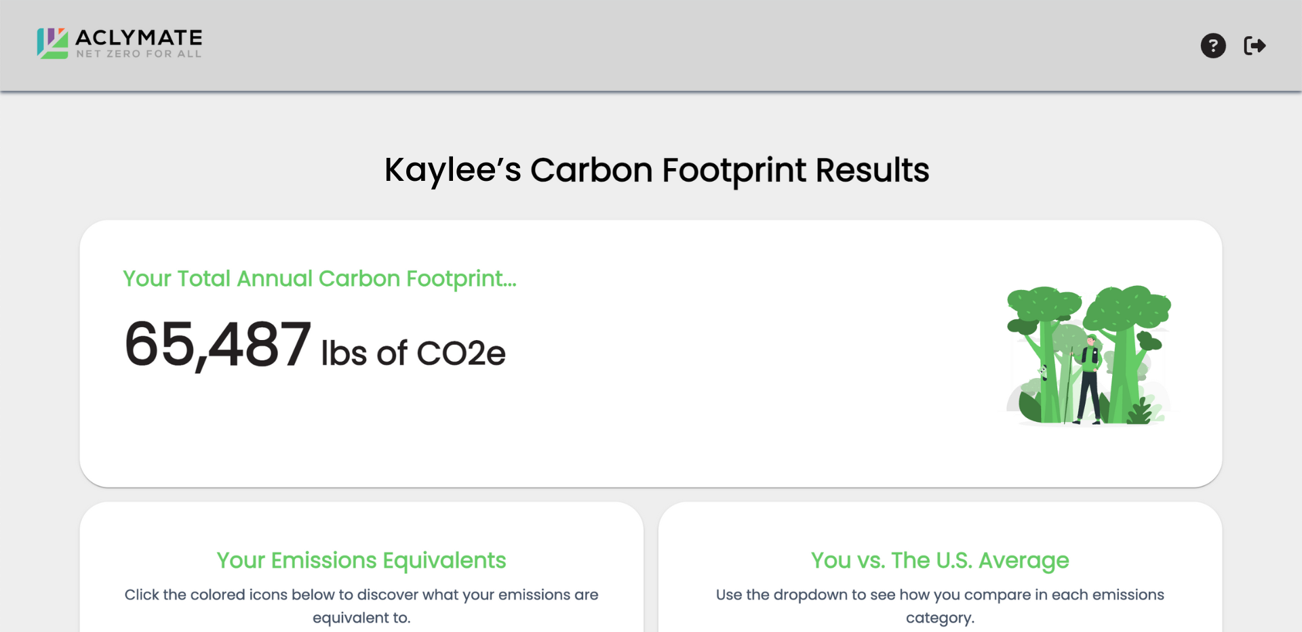1302x632 pixels.
Task: Click the 'You vs. The U.S. Average' heading
Action: click(x=939, y=560)
